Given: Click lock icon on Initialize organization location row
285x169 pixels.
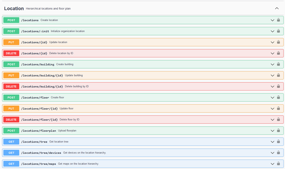Looking at the screenshot, I should [278, 31].
